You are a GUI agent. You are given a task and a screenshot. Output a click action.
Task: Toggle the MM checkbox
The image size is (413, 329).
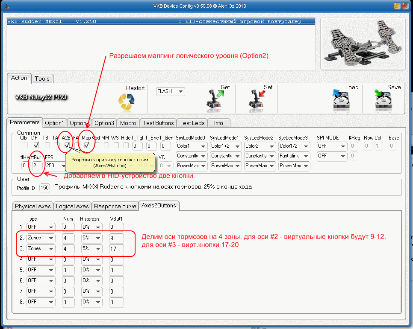[106, 146]
